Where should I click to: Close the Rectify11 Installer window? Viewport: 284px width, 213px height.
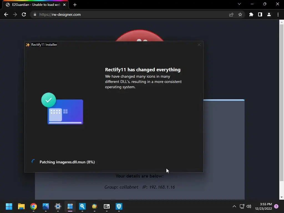point(199,45)
